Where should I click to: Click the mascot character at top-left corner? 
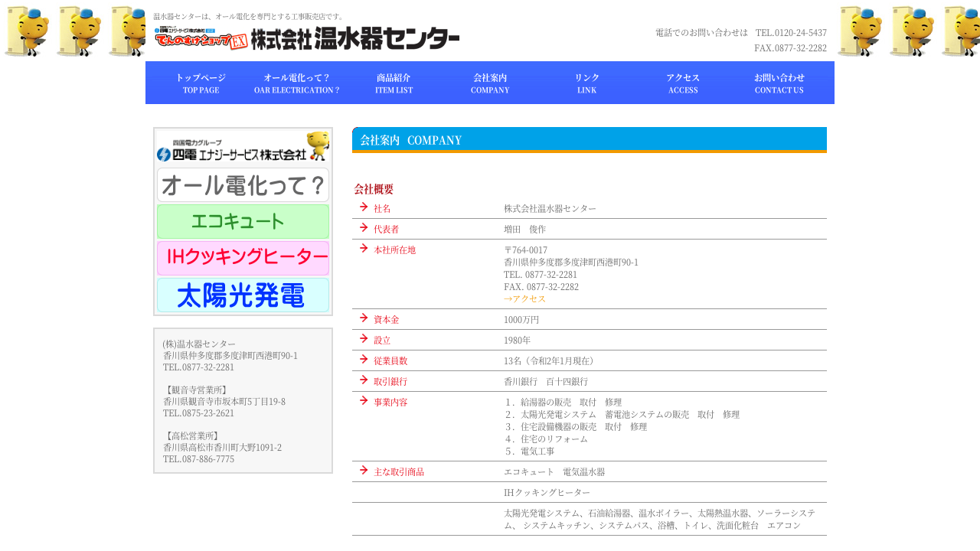tap(27, 32)
